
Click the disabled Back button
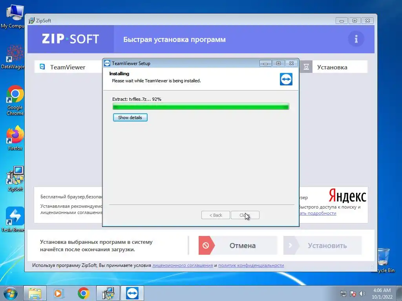tap(216, 215)
